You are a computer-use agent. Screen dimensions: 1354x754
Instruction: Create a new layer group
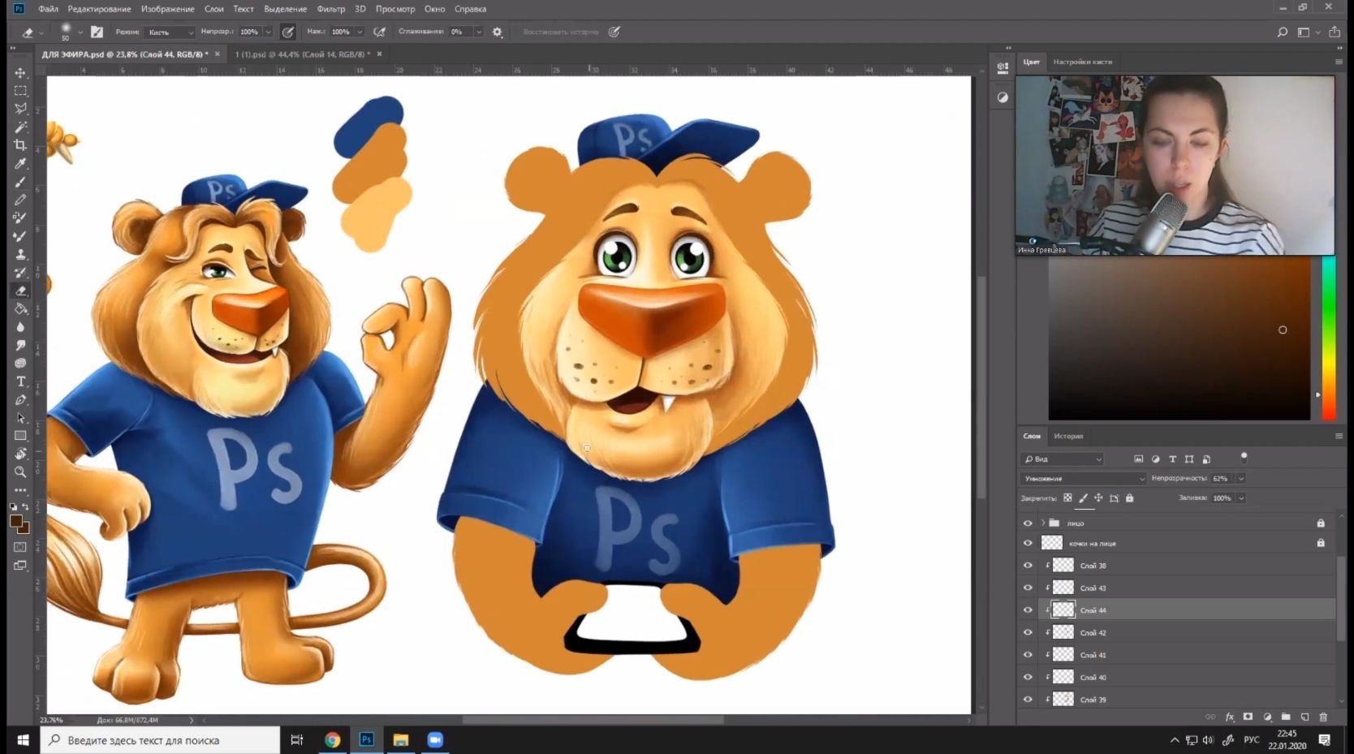1286,717
